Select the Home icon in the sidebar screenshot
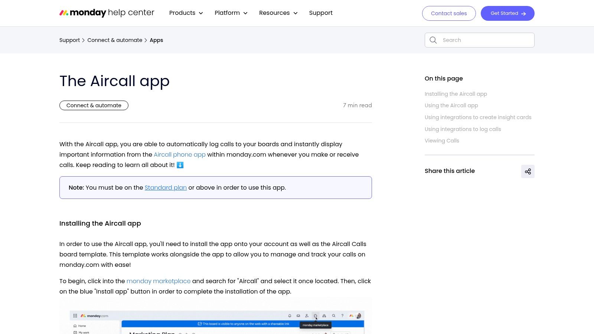This screenshot has height=334, width=594. point(75,326)
